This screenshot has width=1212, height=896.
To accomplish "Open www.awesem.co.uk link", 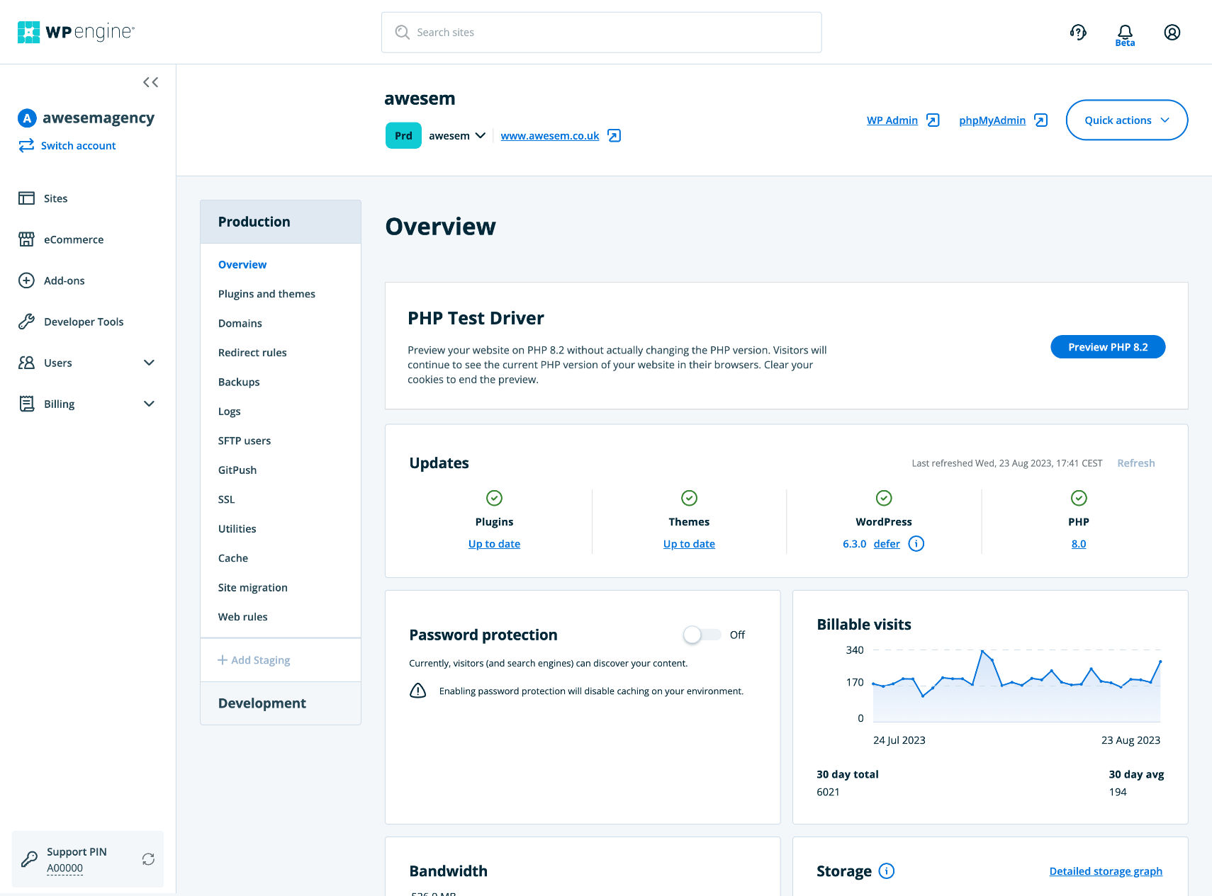I will (550, 135).
